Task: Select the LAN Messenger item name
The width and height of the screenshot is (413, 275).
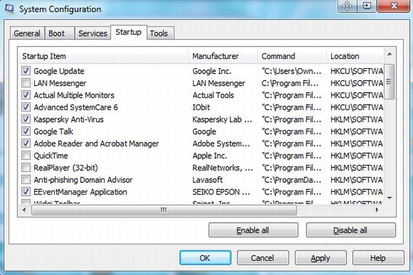Action: pyautogui.click(x=60, y=83)
